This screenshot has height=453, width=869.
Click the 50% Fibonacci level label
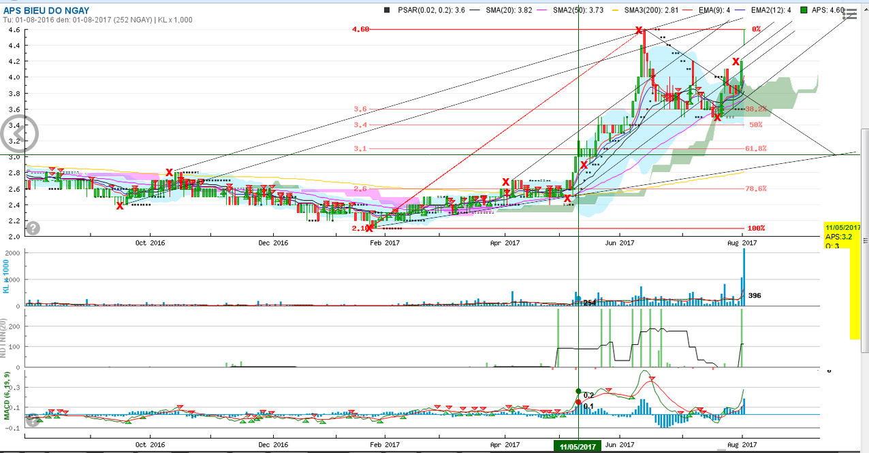pos(756,125)
